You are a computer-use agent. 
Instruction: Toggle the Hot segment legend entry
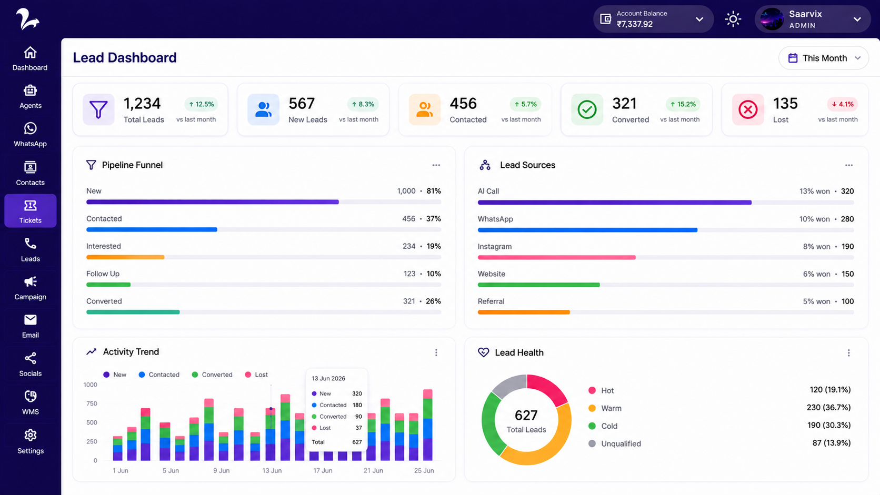(601, 390)
